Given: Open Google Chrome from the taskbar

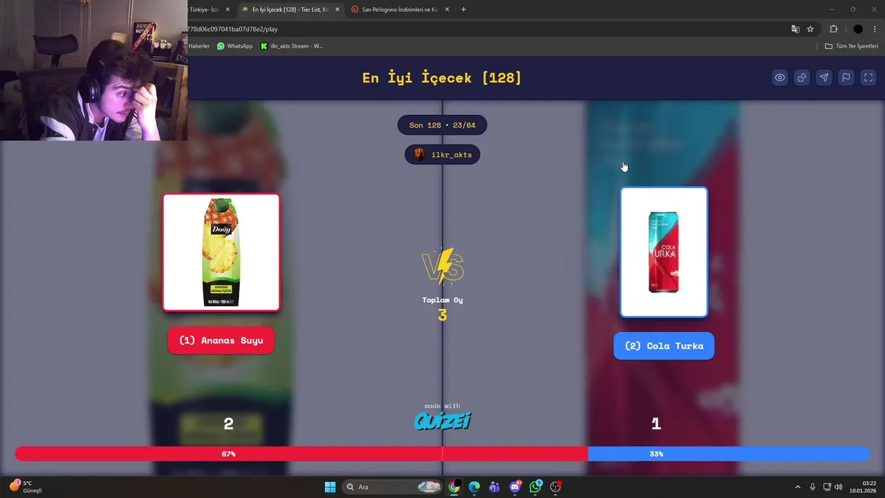Looking at the screenshot, I should coord(454,487).
